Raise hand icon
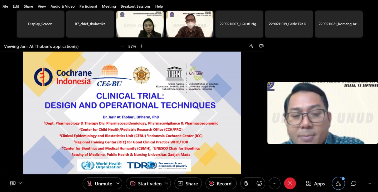Viewport: 378px width, 192px height. point(246,184)
